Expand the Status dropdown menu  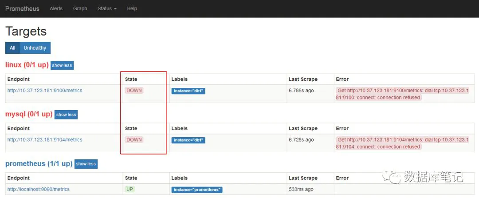107,8
